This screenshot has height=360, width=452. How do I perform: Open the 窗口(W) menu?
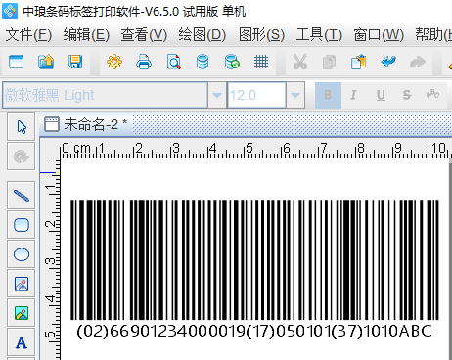pyautogui.click(x=379, y=34)
